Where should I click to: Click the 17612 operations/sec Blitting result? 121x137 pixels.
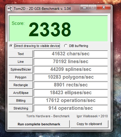click(x=71, y=101)
